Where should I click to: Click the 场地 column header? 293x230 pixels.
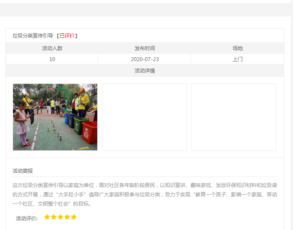[237, 48]
